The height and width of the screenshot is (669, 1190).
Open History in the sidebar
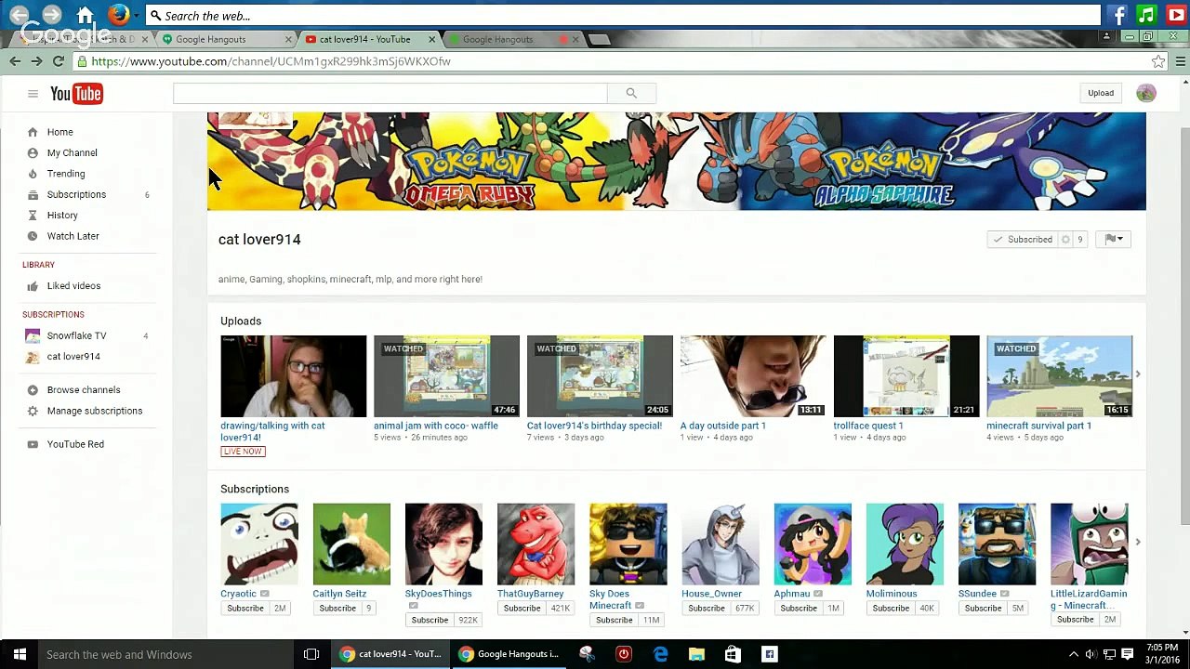[x=62, y=216]
